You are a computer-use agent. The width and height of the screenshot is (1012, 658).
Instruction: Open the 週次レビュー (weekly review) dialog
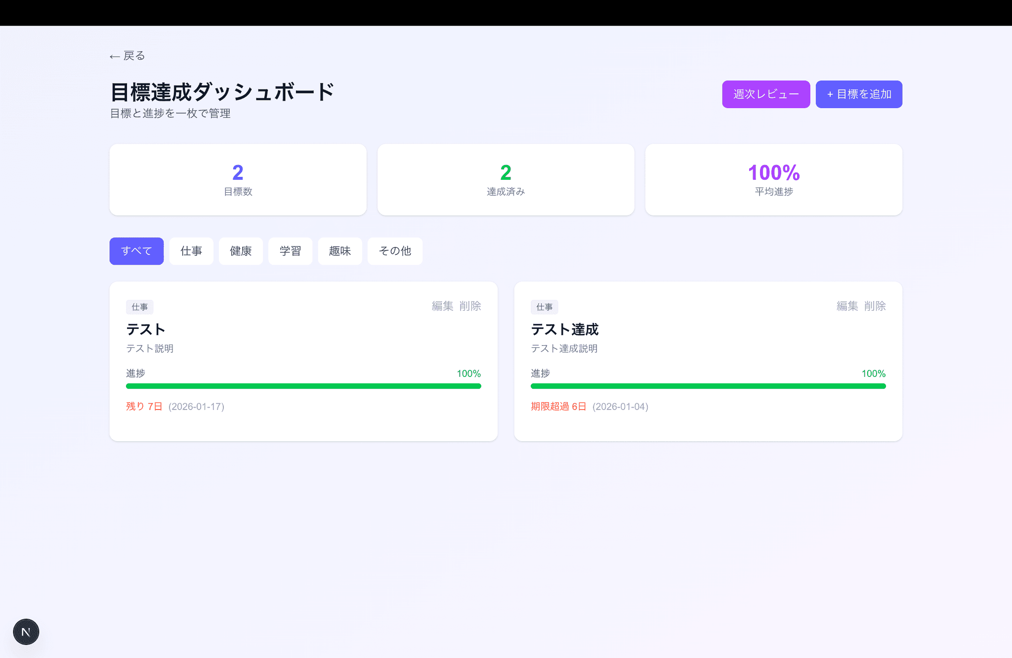click(765, 94)
